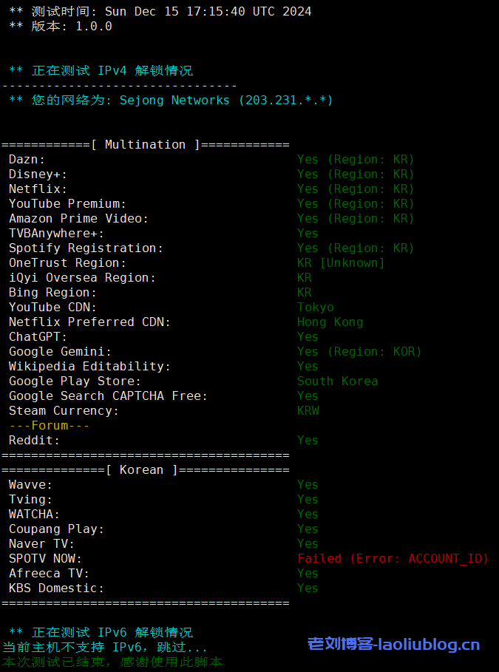This screenshot has width=499, height=672.
Task: Click the Sejong Networks network line
Action: [x=171, y=101]
